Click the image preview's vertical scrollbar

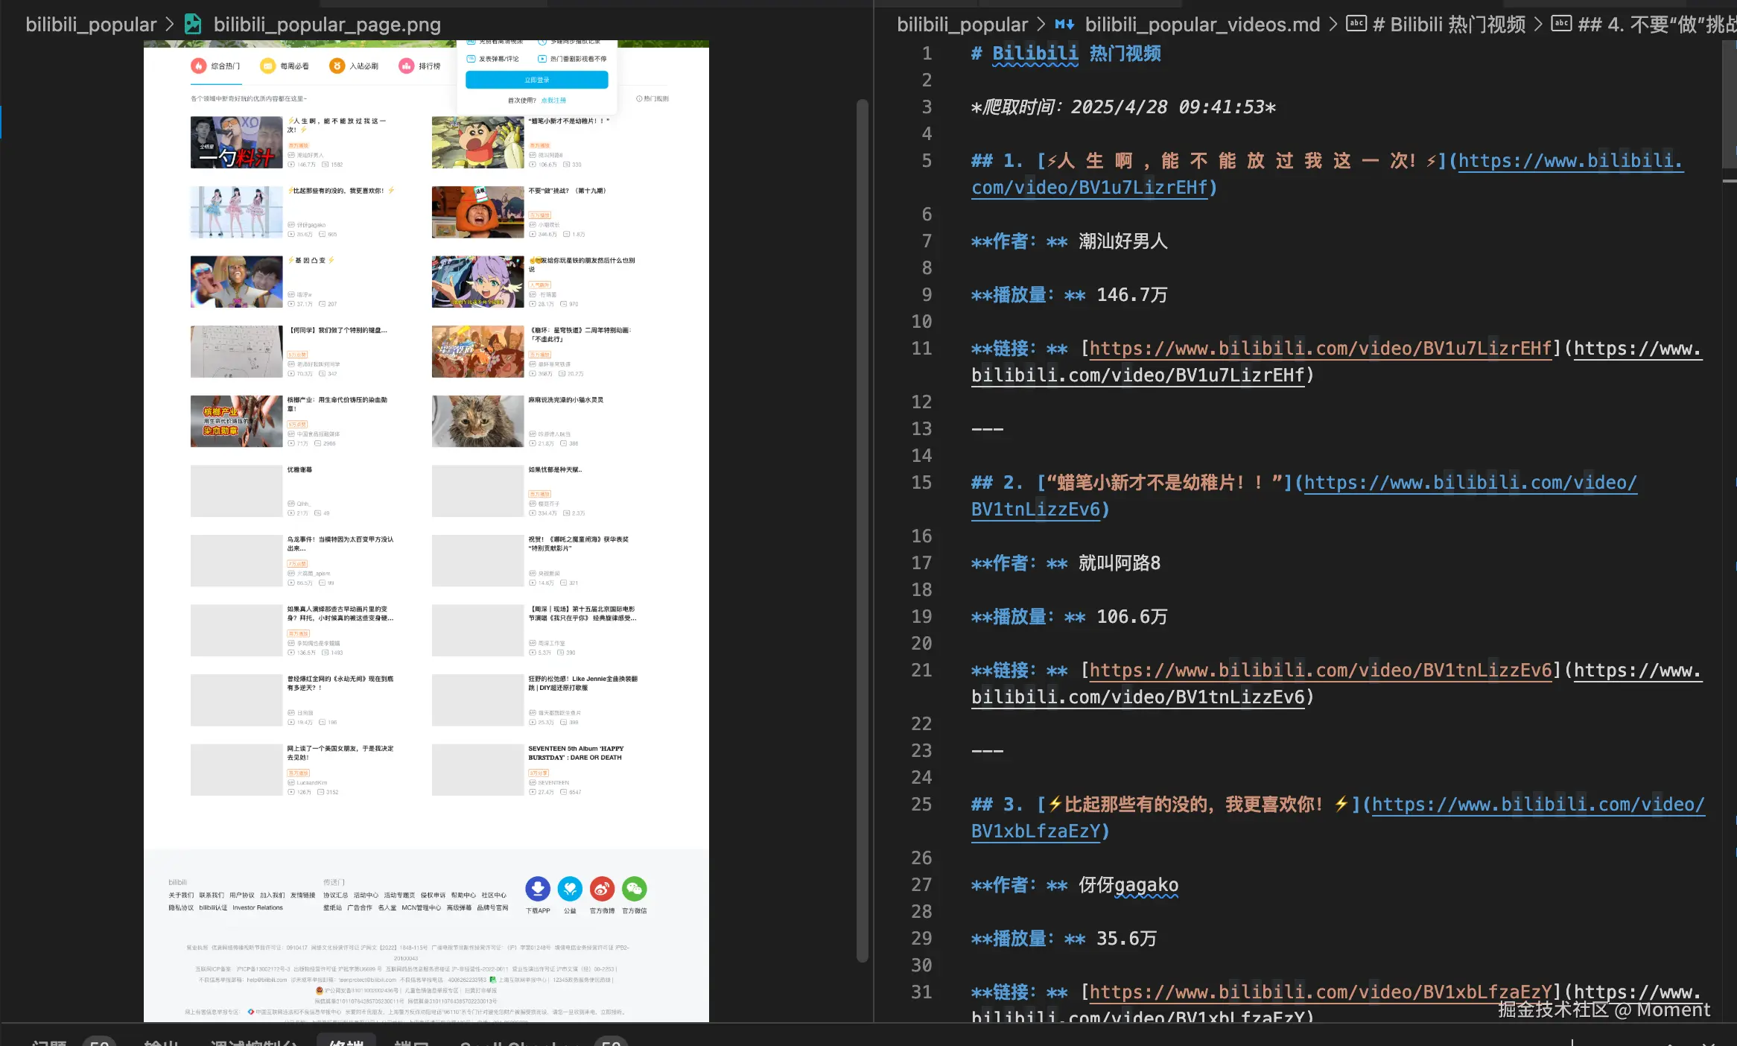coord(863,530)
